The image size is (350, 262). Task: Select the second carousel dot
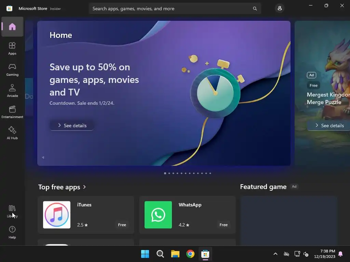[x=169, y=173]
